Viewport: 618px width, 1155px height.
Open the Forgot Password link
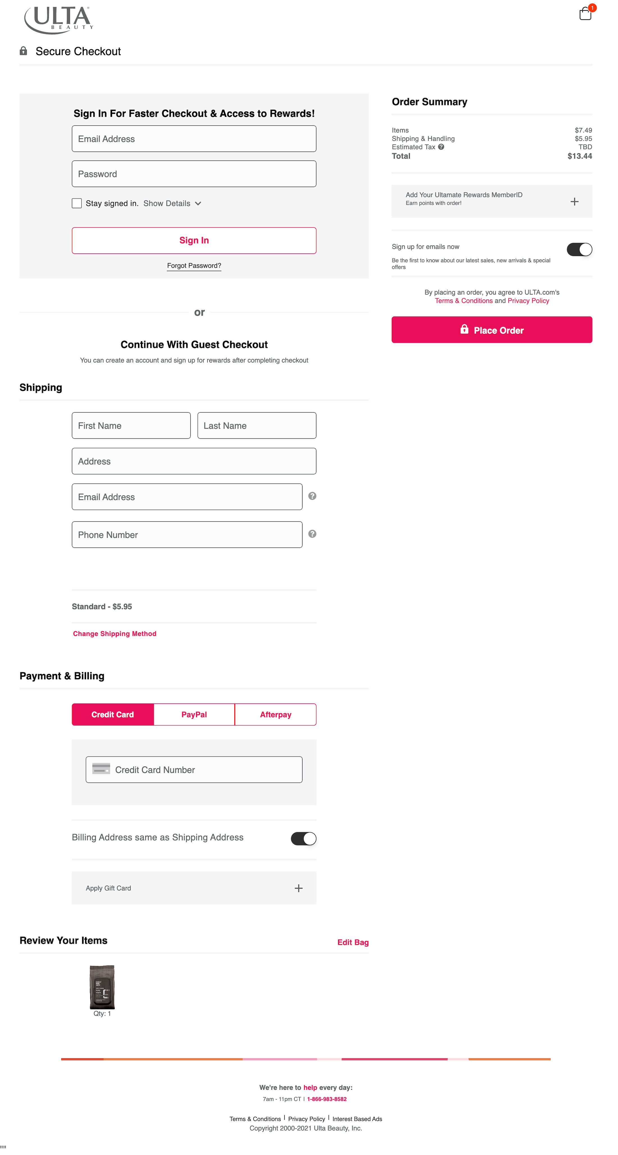click(194, 265)
